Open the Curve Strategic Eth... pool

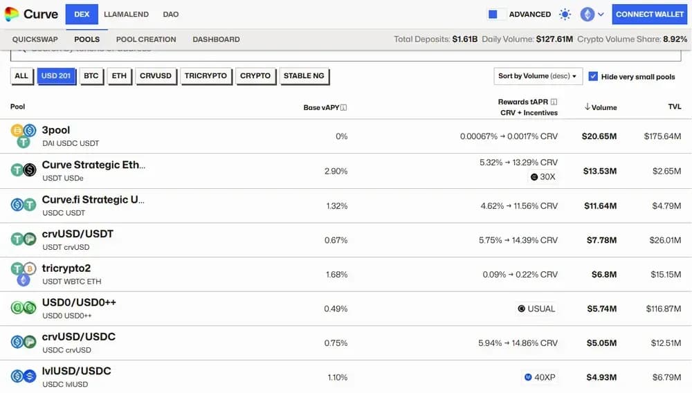[x=93, y=165]
